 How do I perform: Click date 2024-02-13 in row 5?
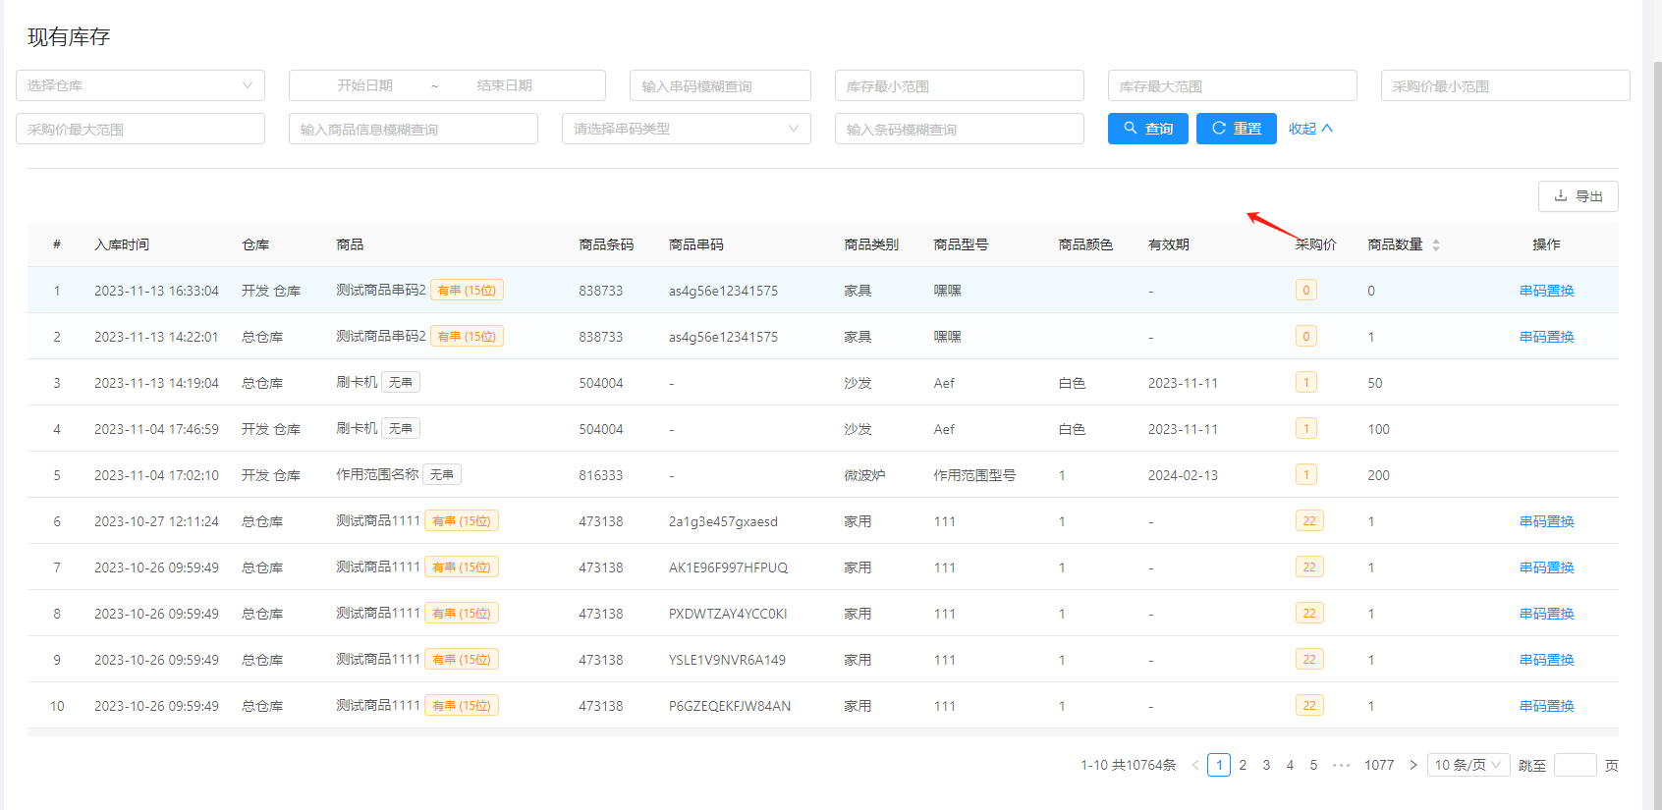[1183, 475]
